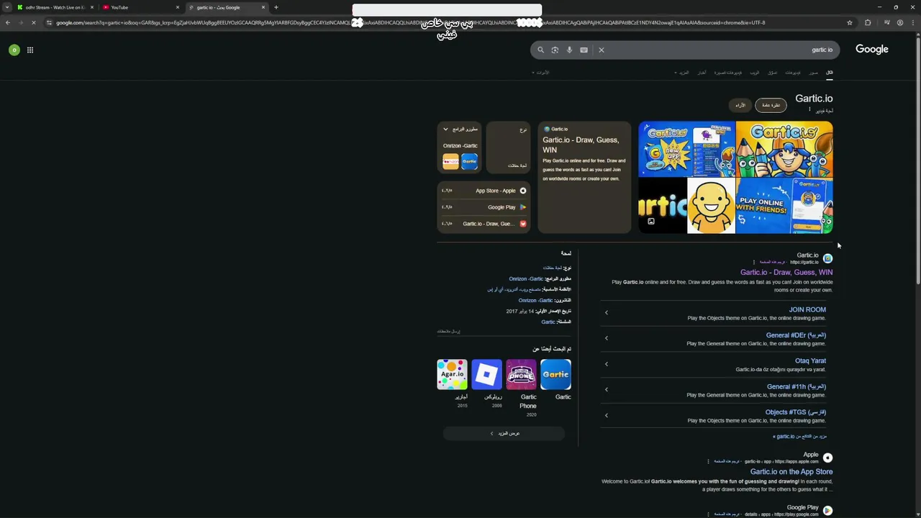Switch to the News search tab

pyautogui.click(x=702, y=73)
